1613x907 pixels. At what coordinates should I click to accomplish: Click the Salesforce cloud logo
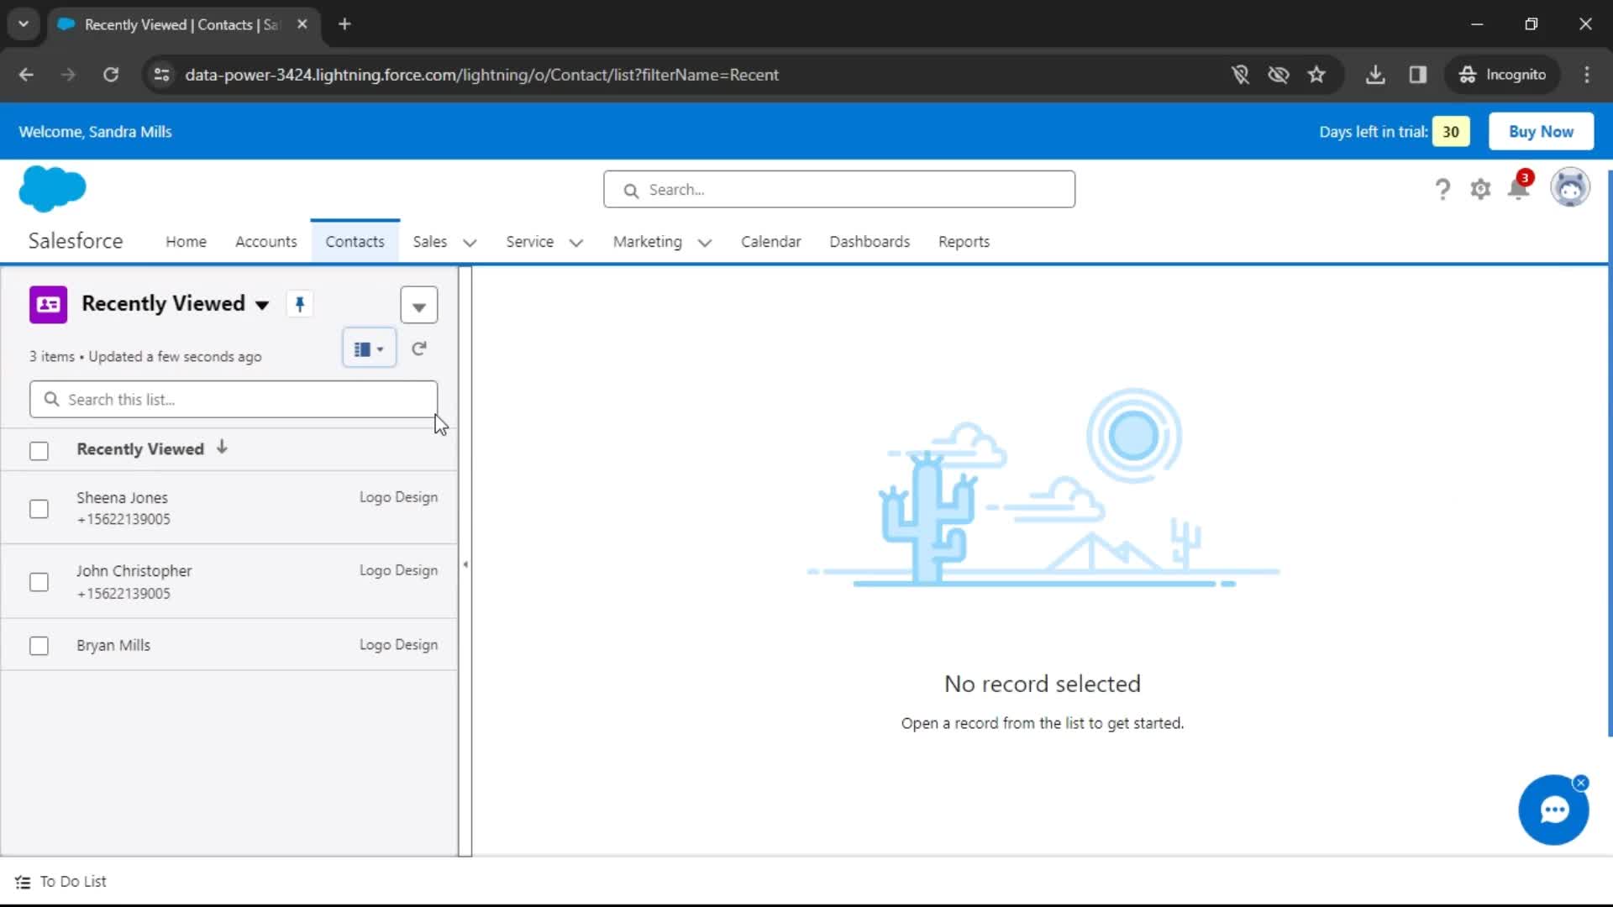point(52,188)
